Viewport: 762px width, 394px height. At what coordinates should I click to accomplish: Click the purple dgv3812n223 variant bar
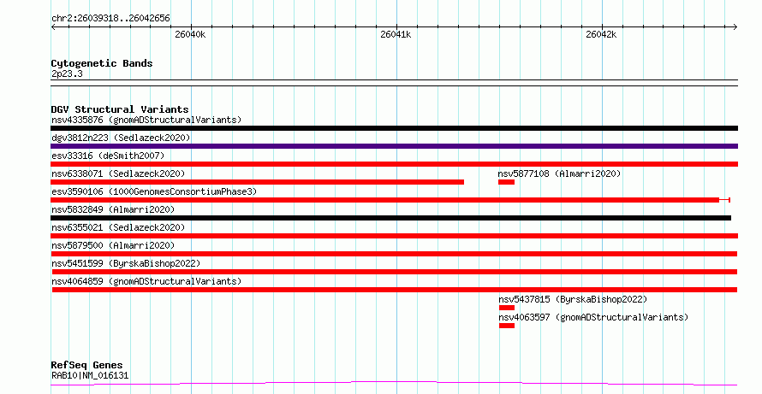pyautogui.click(x=394, y=146)
